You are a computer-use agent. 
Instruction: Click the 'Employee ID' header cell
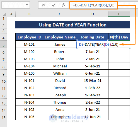pyautogui.click(x=29, y=37)
